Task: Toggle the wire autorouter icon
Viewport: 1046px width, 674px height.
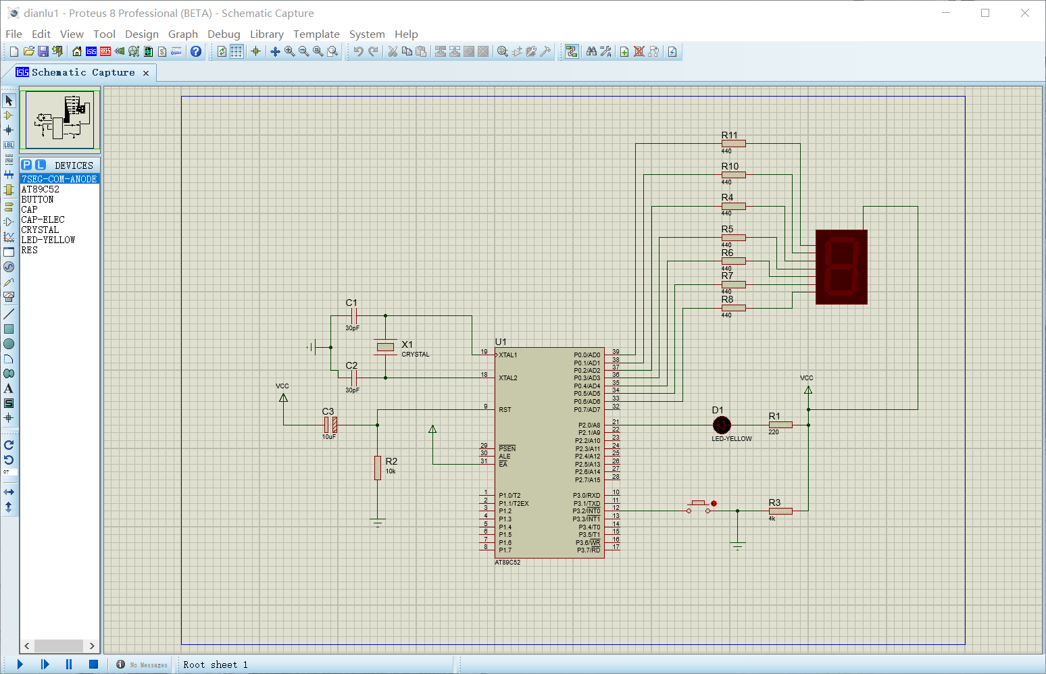Action: 572,51
